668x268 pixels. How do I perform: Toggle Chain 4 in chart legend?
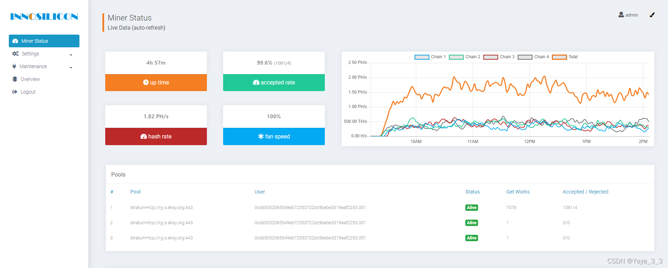coord(533,57)
